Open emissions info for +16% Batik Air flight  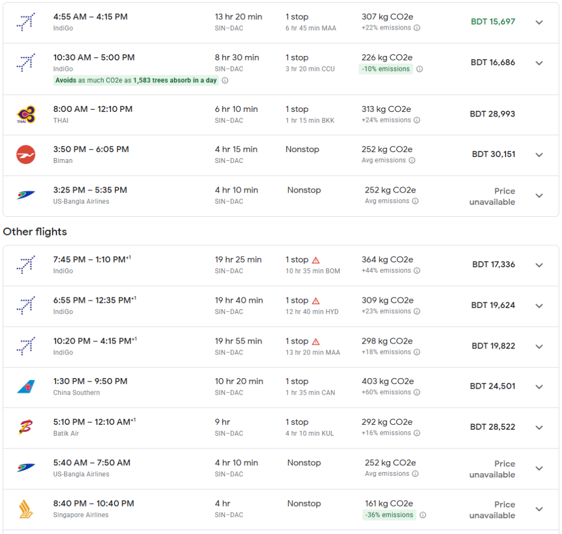(x=417, y=433)
